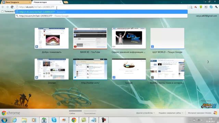
Task: Click the green download arrow extension icon
Action: coord(201,7)
